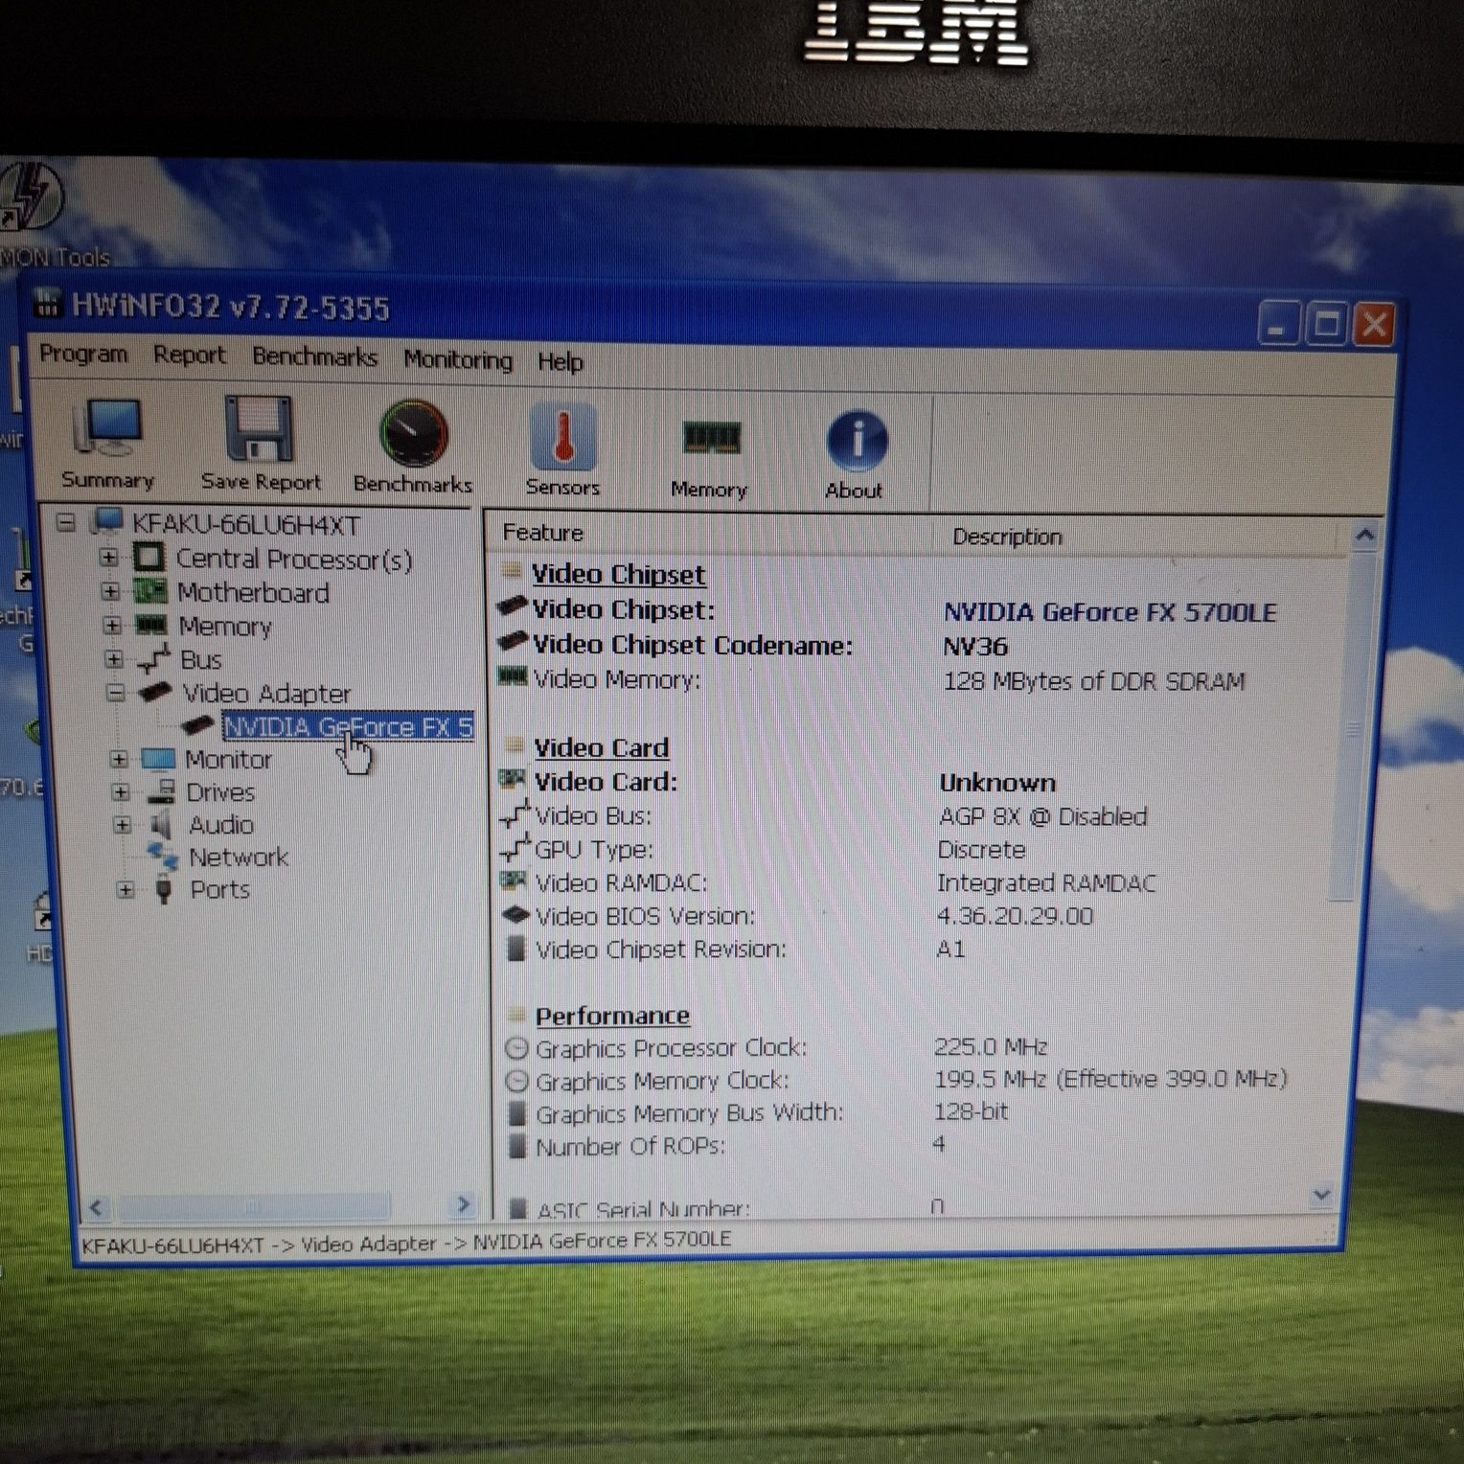Expand the Bus tree node
The image size is (1464, 1464).
(x=114, y=659)
